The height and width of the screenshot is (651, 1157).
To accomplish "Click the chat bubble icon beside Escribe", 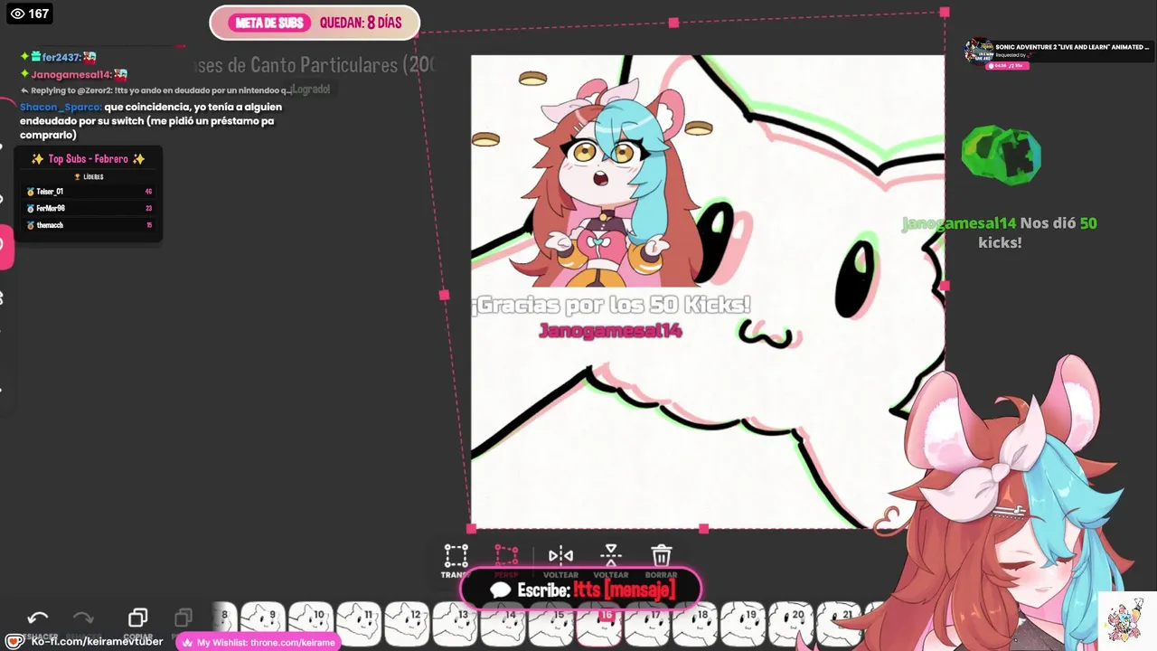I will coord(500,590).
